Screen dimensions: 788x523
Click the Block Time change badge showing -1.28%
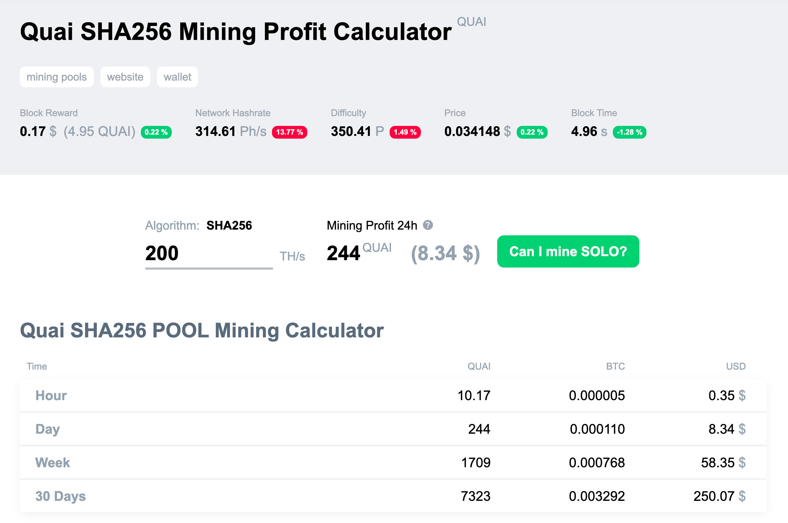point(629,132)
